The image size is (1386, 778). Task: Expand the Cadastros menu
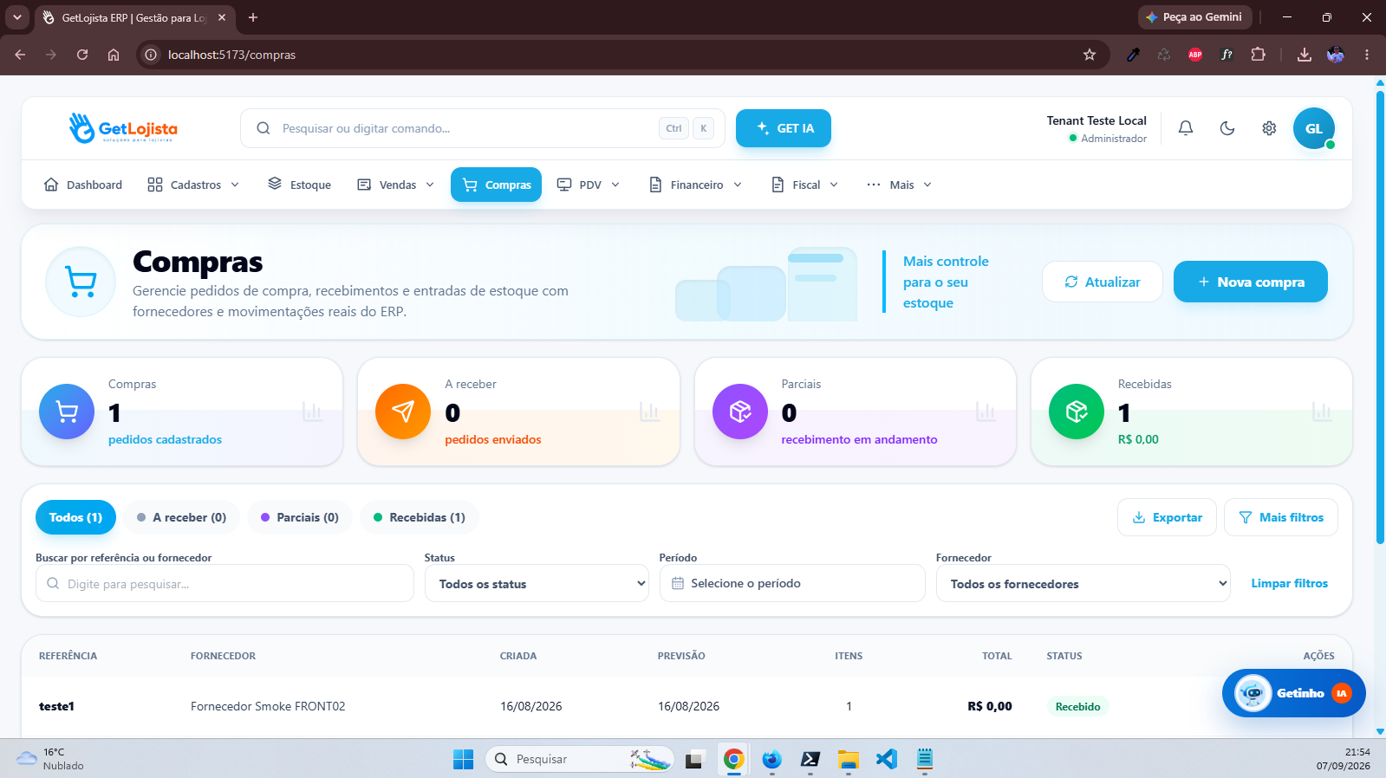[193, 185]
